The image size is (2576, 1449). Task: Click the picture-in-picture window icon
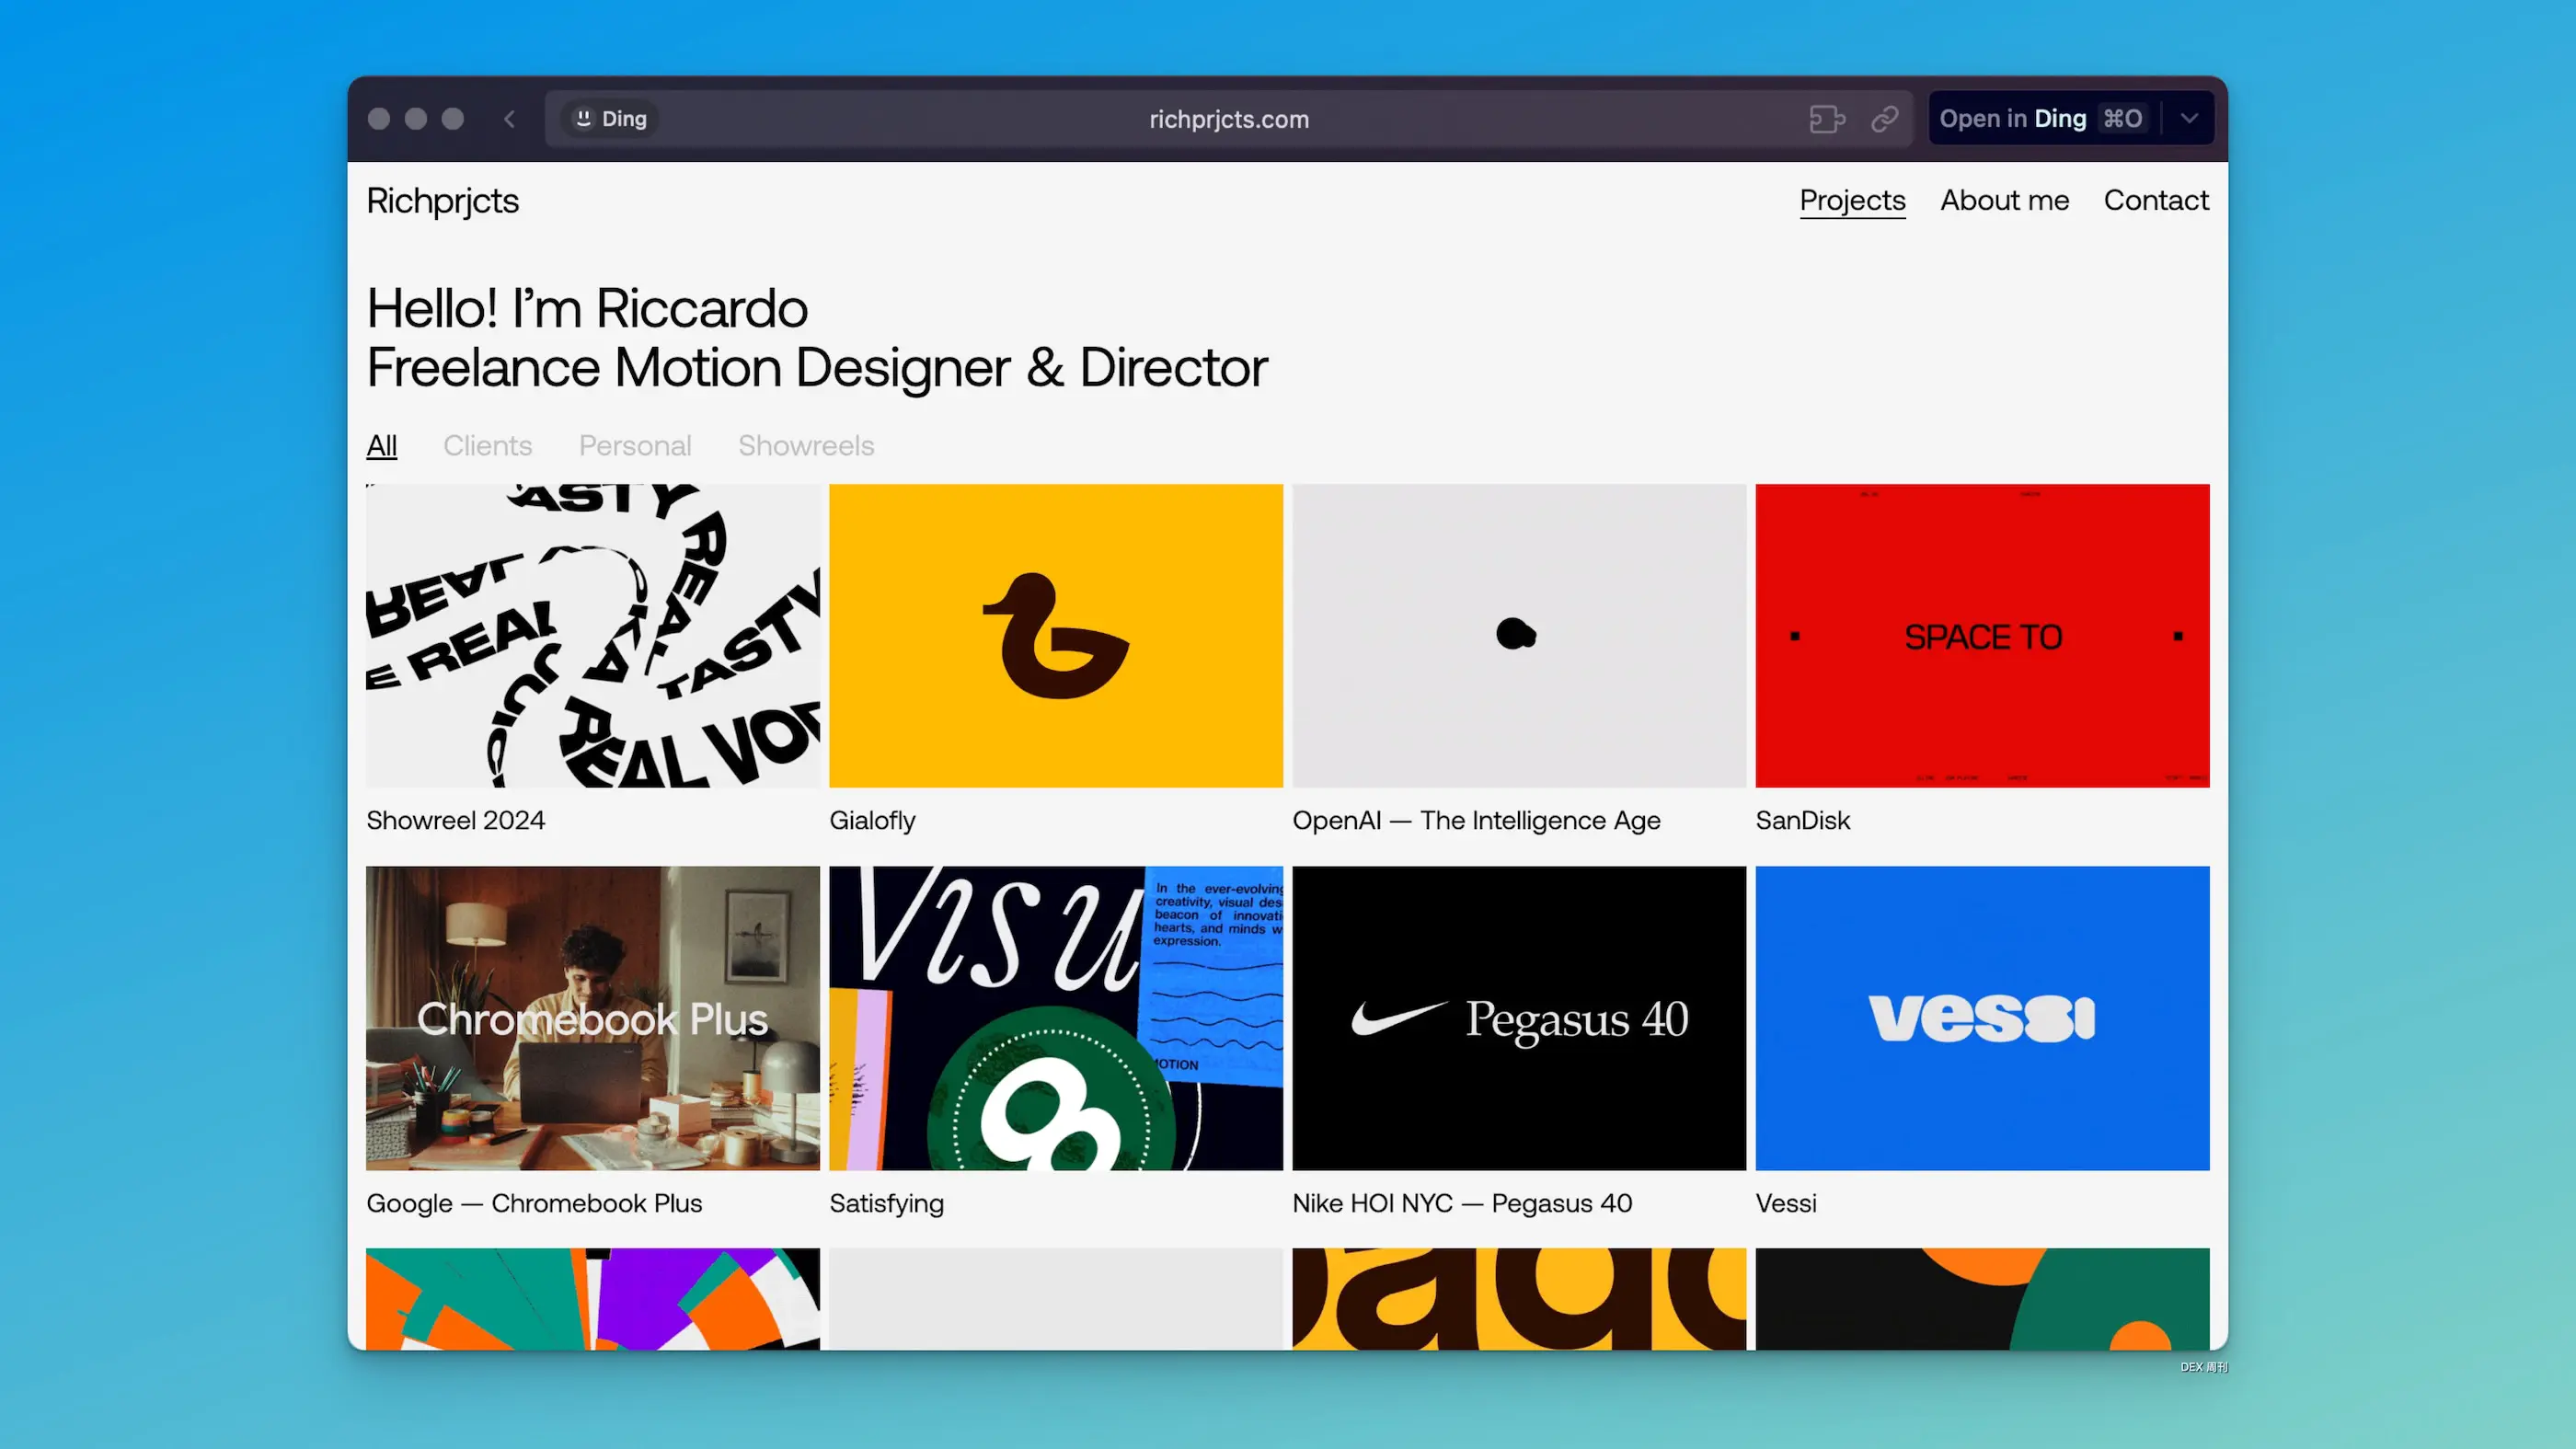[1827, 119]
